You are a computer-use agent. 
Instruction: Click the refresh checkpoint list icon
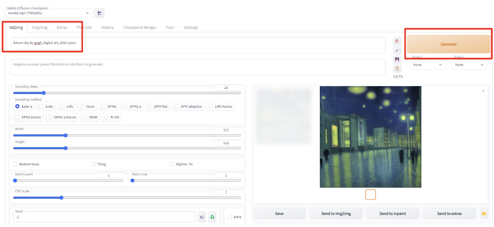(x=100, y=13)
